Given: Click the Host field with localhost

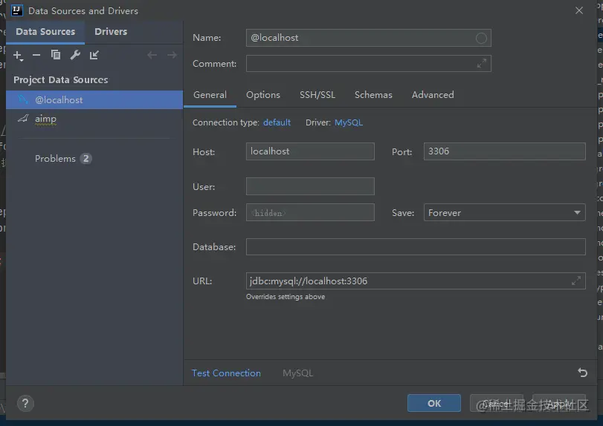Looking at the screenshot, I should (310, 151).
